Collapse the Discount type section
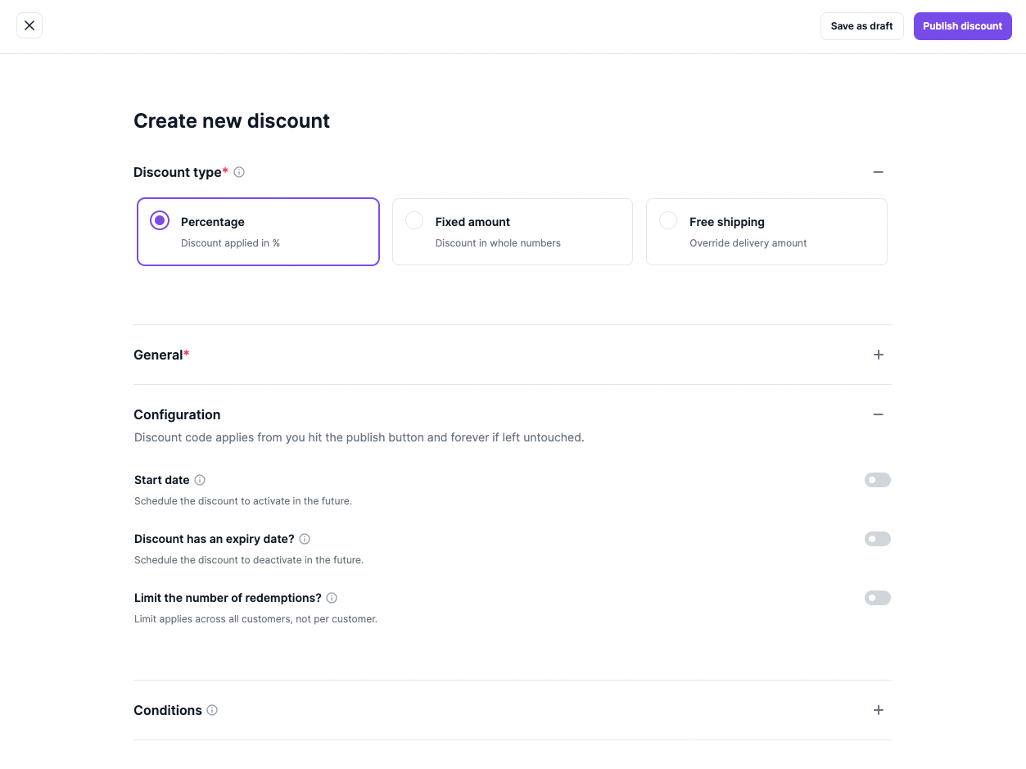Image resolution: width=1026 pixels, height=769 pixels. [878, 172]
